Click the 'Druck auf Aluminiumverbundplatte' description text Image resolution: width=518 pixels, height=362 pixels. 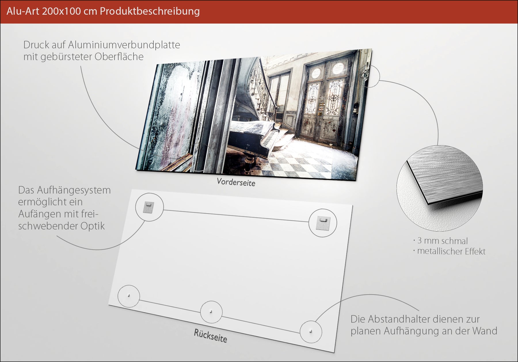pyautogui.click(x=102, y=45)
